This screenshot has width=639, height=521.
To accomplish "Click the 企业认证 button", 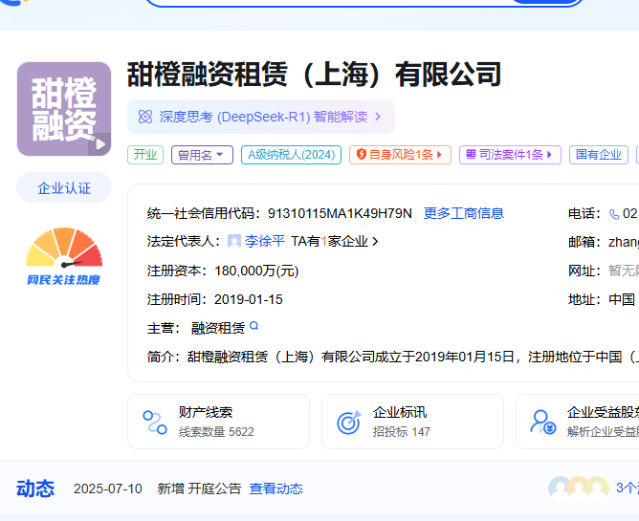I will 64,188.
